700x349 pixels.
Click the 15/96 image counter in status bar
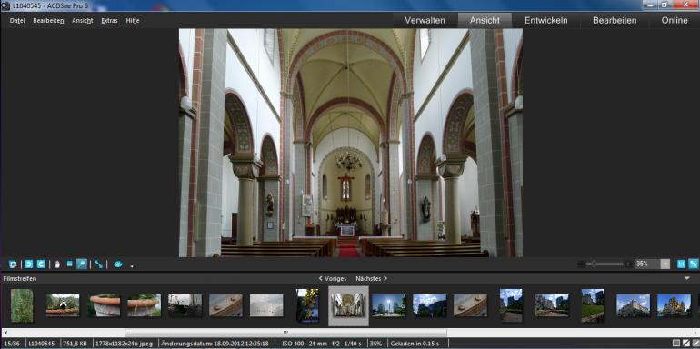pyautogui.click(x=12, y=344)
